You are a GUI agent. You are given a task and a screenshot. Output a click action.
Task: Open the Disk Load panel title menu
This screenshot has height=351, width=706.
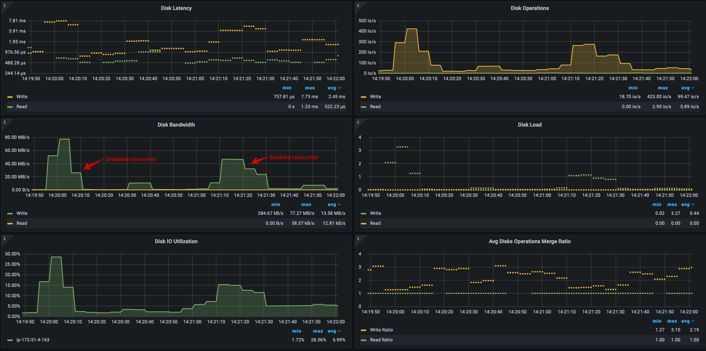530,125
